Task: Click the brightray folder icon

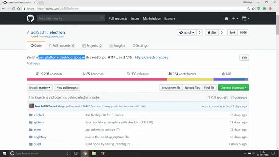Action: [x=31, y=137]
